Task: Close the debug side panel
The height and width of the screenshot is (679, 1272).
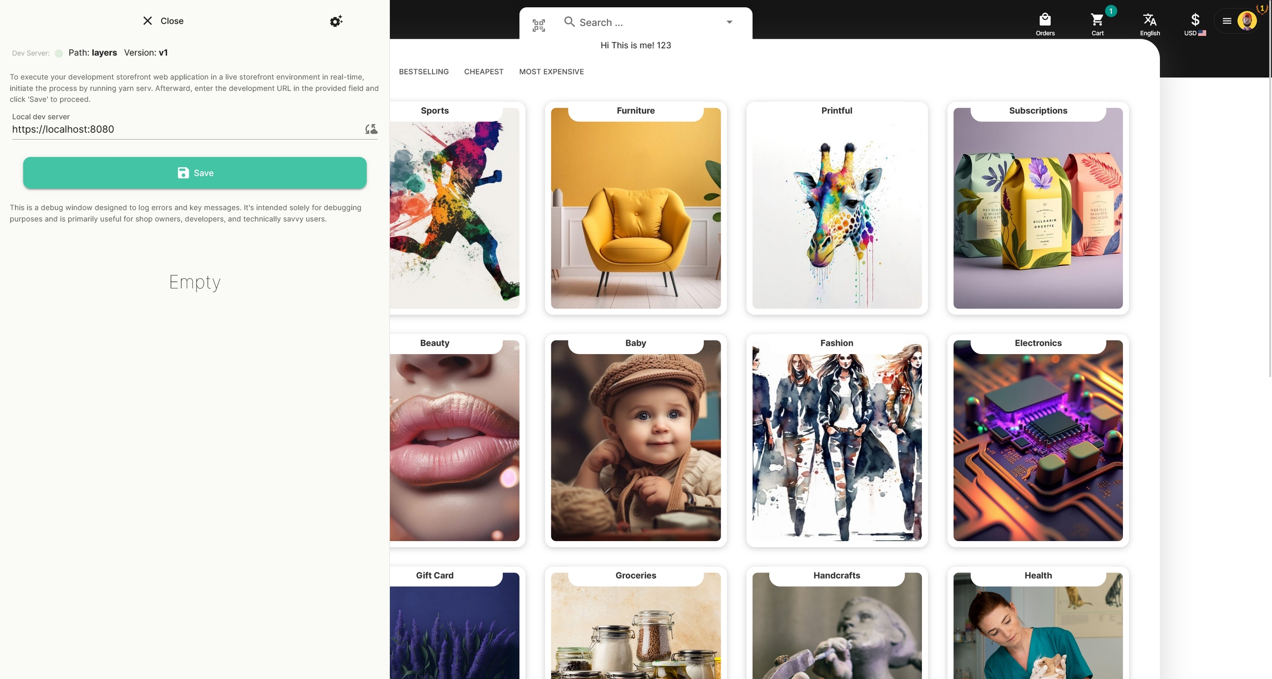Action: click(163, 21)
